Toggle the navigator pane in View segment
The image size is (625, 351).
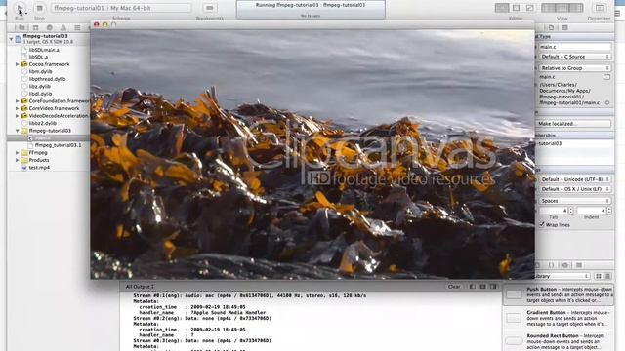pyautogui.click(x=548, y=8)
